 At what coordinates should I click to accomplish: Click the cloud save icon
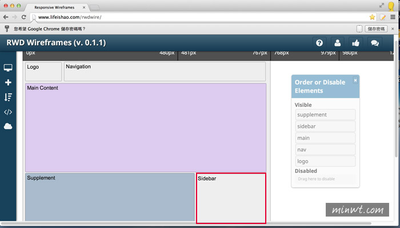point(8,126)
